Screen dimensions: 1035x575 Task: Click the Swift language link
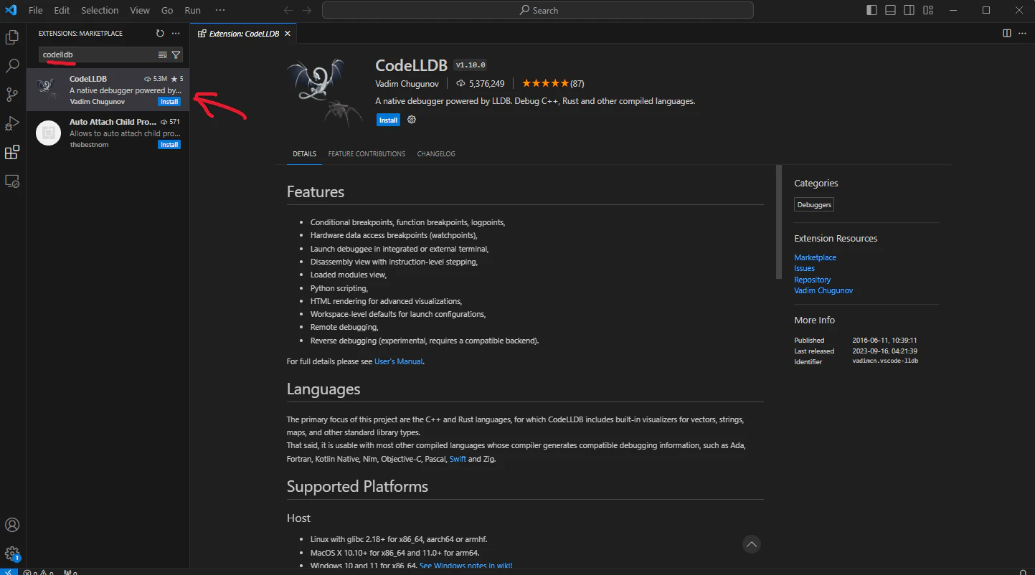458,459
